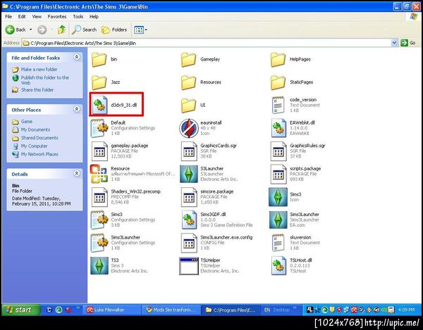Open the Favorites menu
423x330 pixels.
pos(57,17)
